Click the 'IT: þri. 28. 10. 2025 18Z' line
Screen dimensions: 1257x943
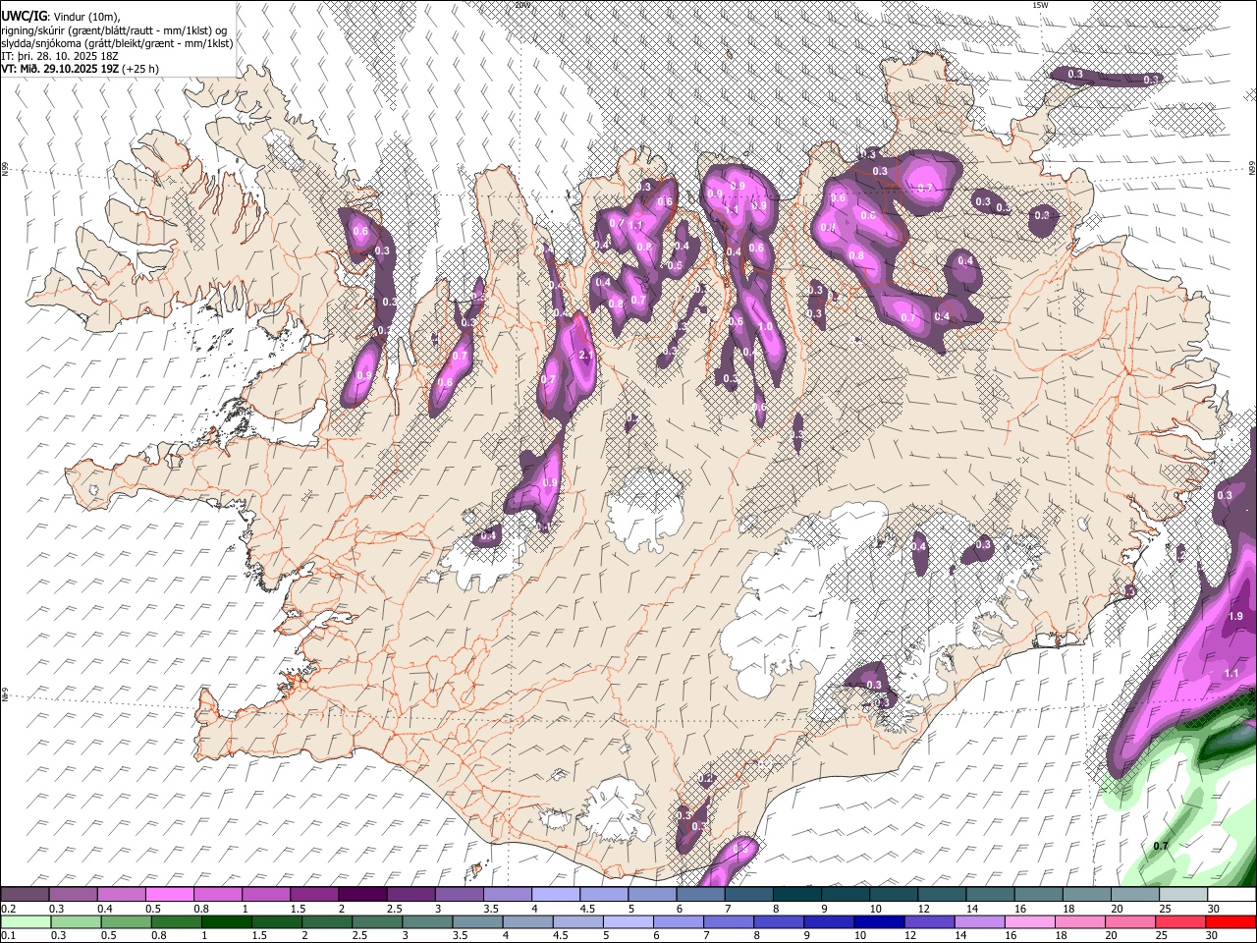tap(60, 56)
